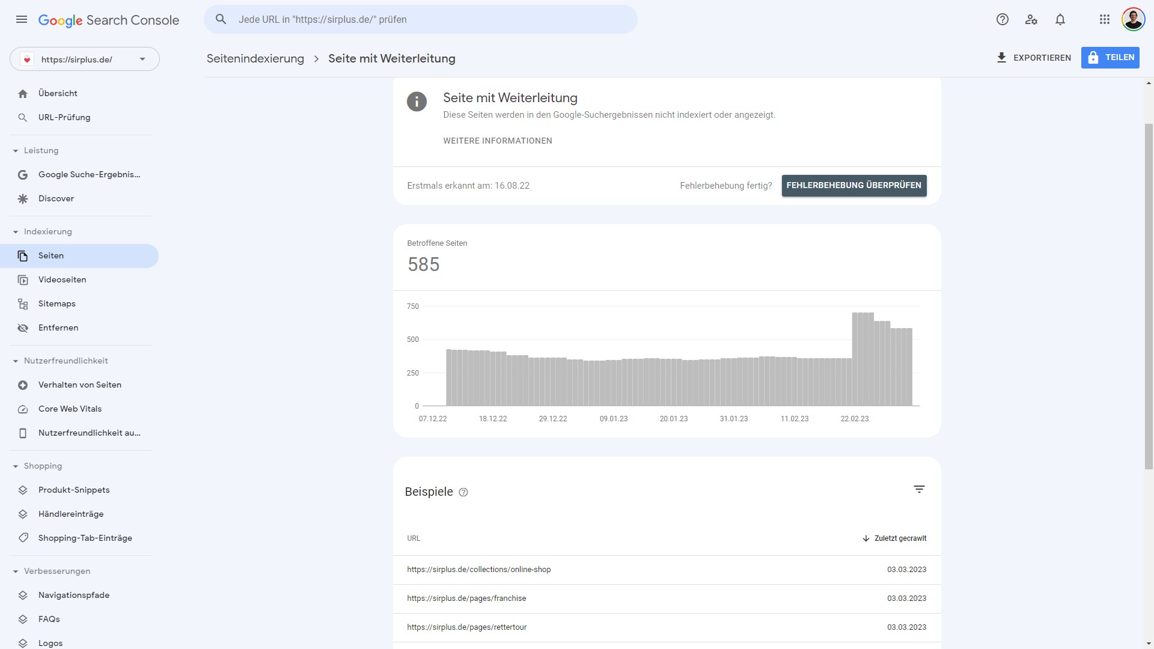
Task: Click the Exportieren download icon
Action: pos(1001,58)
